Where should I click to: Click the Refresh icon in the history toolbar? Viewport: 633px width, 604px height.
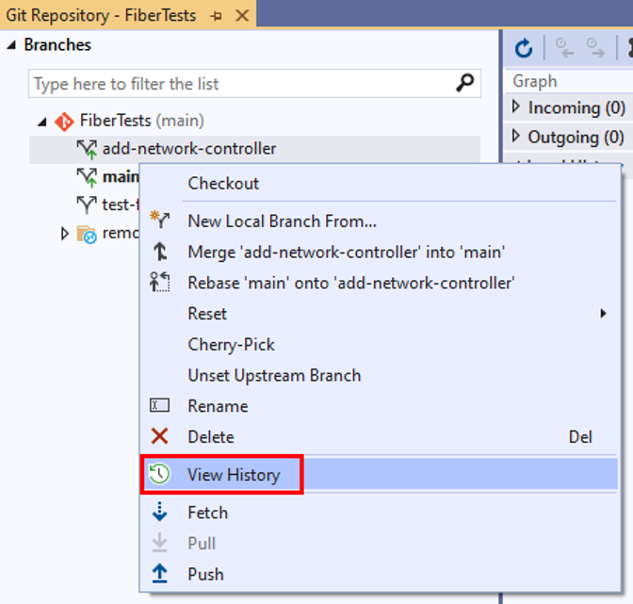(524, 48)
